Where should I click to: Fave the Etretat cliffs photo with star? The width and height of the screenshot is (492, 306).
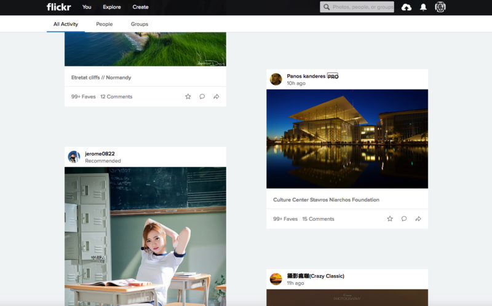188,96
